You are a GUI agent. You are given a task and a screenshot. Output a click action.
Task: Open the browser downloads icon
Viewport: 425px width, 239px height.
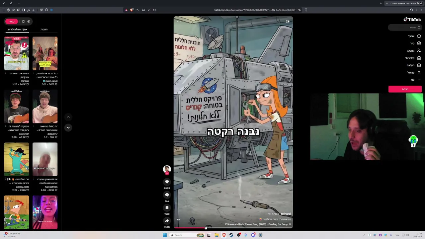(34, 10)
